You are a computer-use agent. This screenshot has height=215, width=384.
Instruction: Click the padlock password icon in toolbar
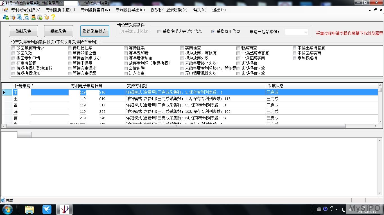pyautogui.click(x=46, y=17)
